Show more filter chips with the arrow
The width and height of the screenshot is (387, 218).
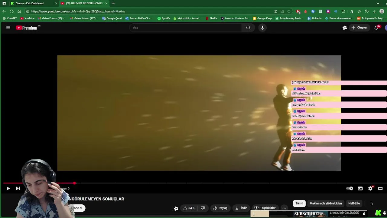[x=372, y=204]
